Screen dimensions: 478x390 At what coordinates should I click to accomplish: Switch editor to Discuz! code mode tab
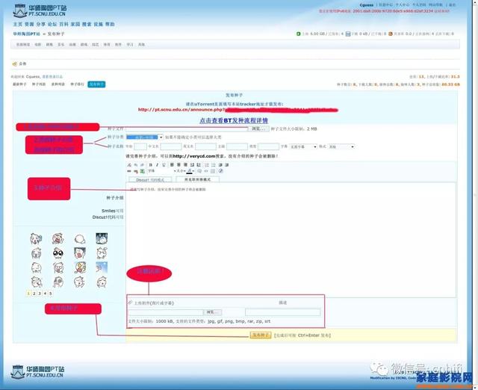coord(150,180)
